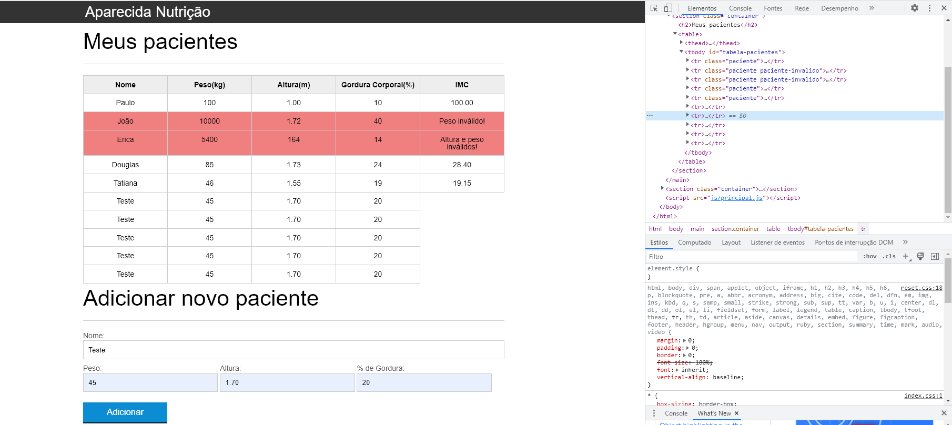Show the computed styles sidebar
The width and height of the screenshot is (952, 425).
tap(935, 256)
